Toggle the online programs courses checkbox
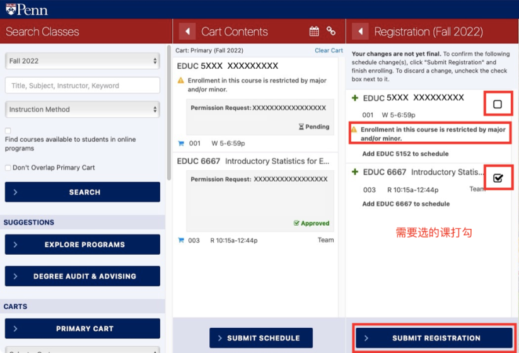 (8, 130)
